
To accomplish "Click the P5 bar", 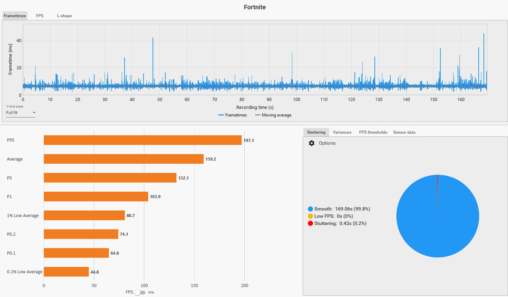I will (110, 178).
